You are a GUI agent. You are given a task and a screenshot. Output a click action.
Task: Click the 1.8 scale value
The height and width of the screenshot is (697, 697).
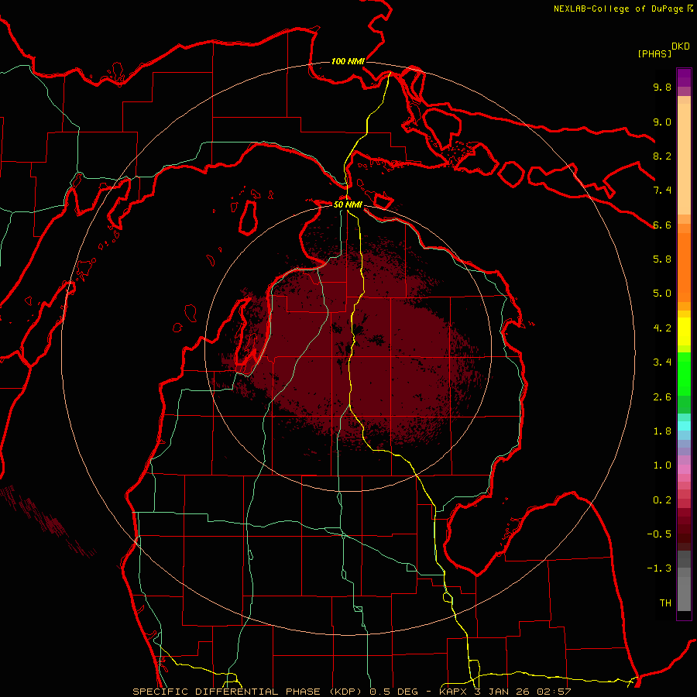[x=662, y=431]
